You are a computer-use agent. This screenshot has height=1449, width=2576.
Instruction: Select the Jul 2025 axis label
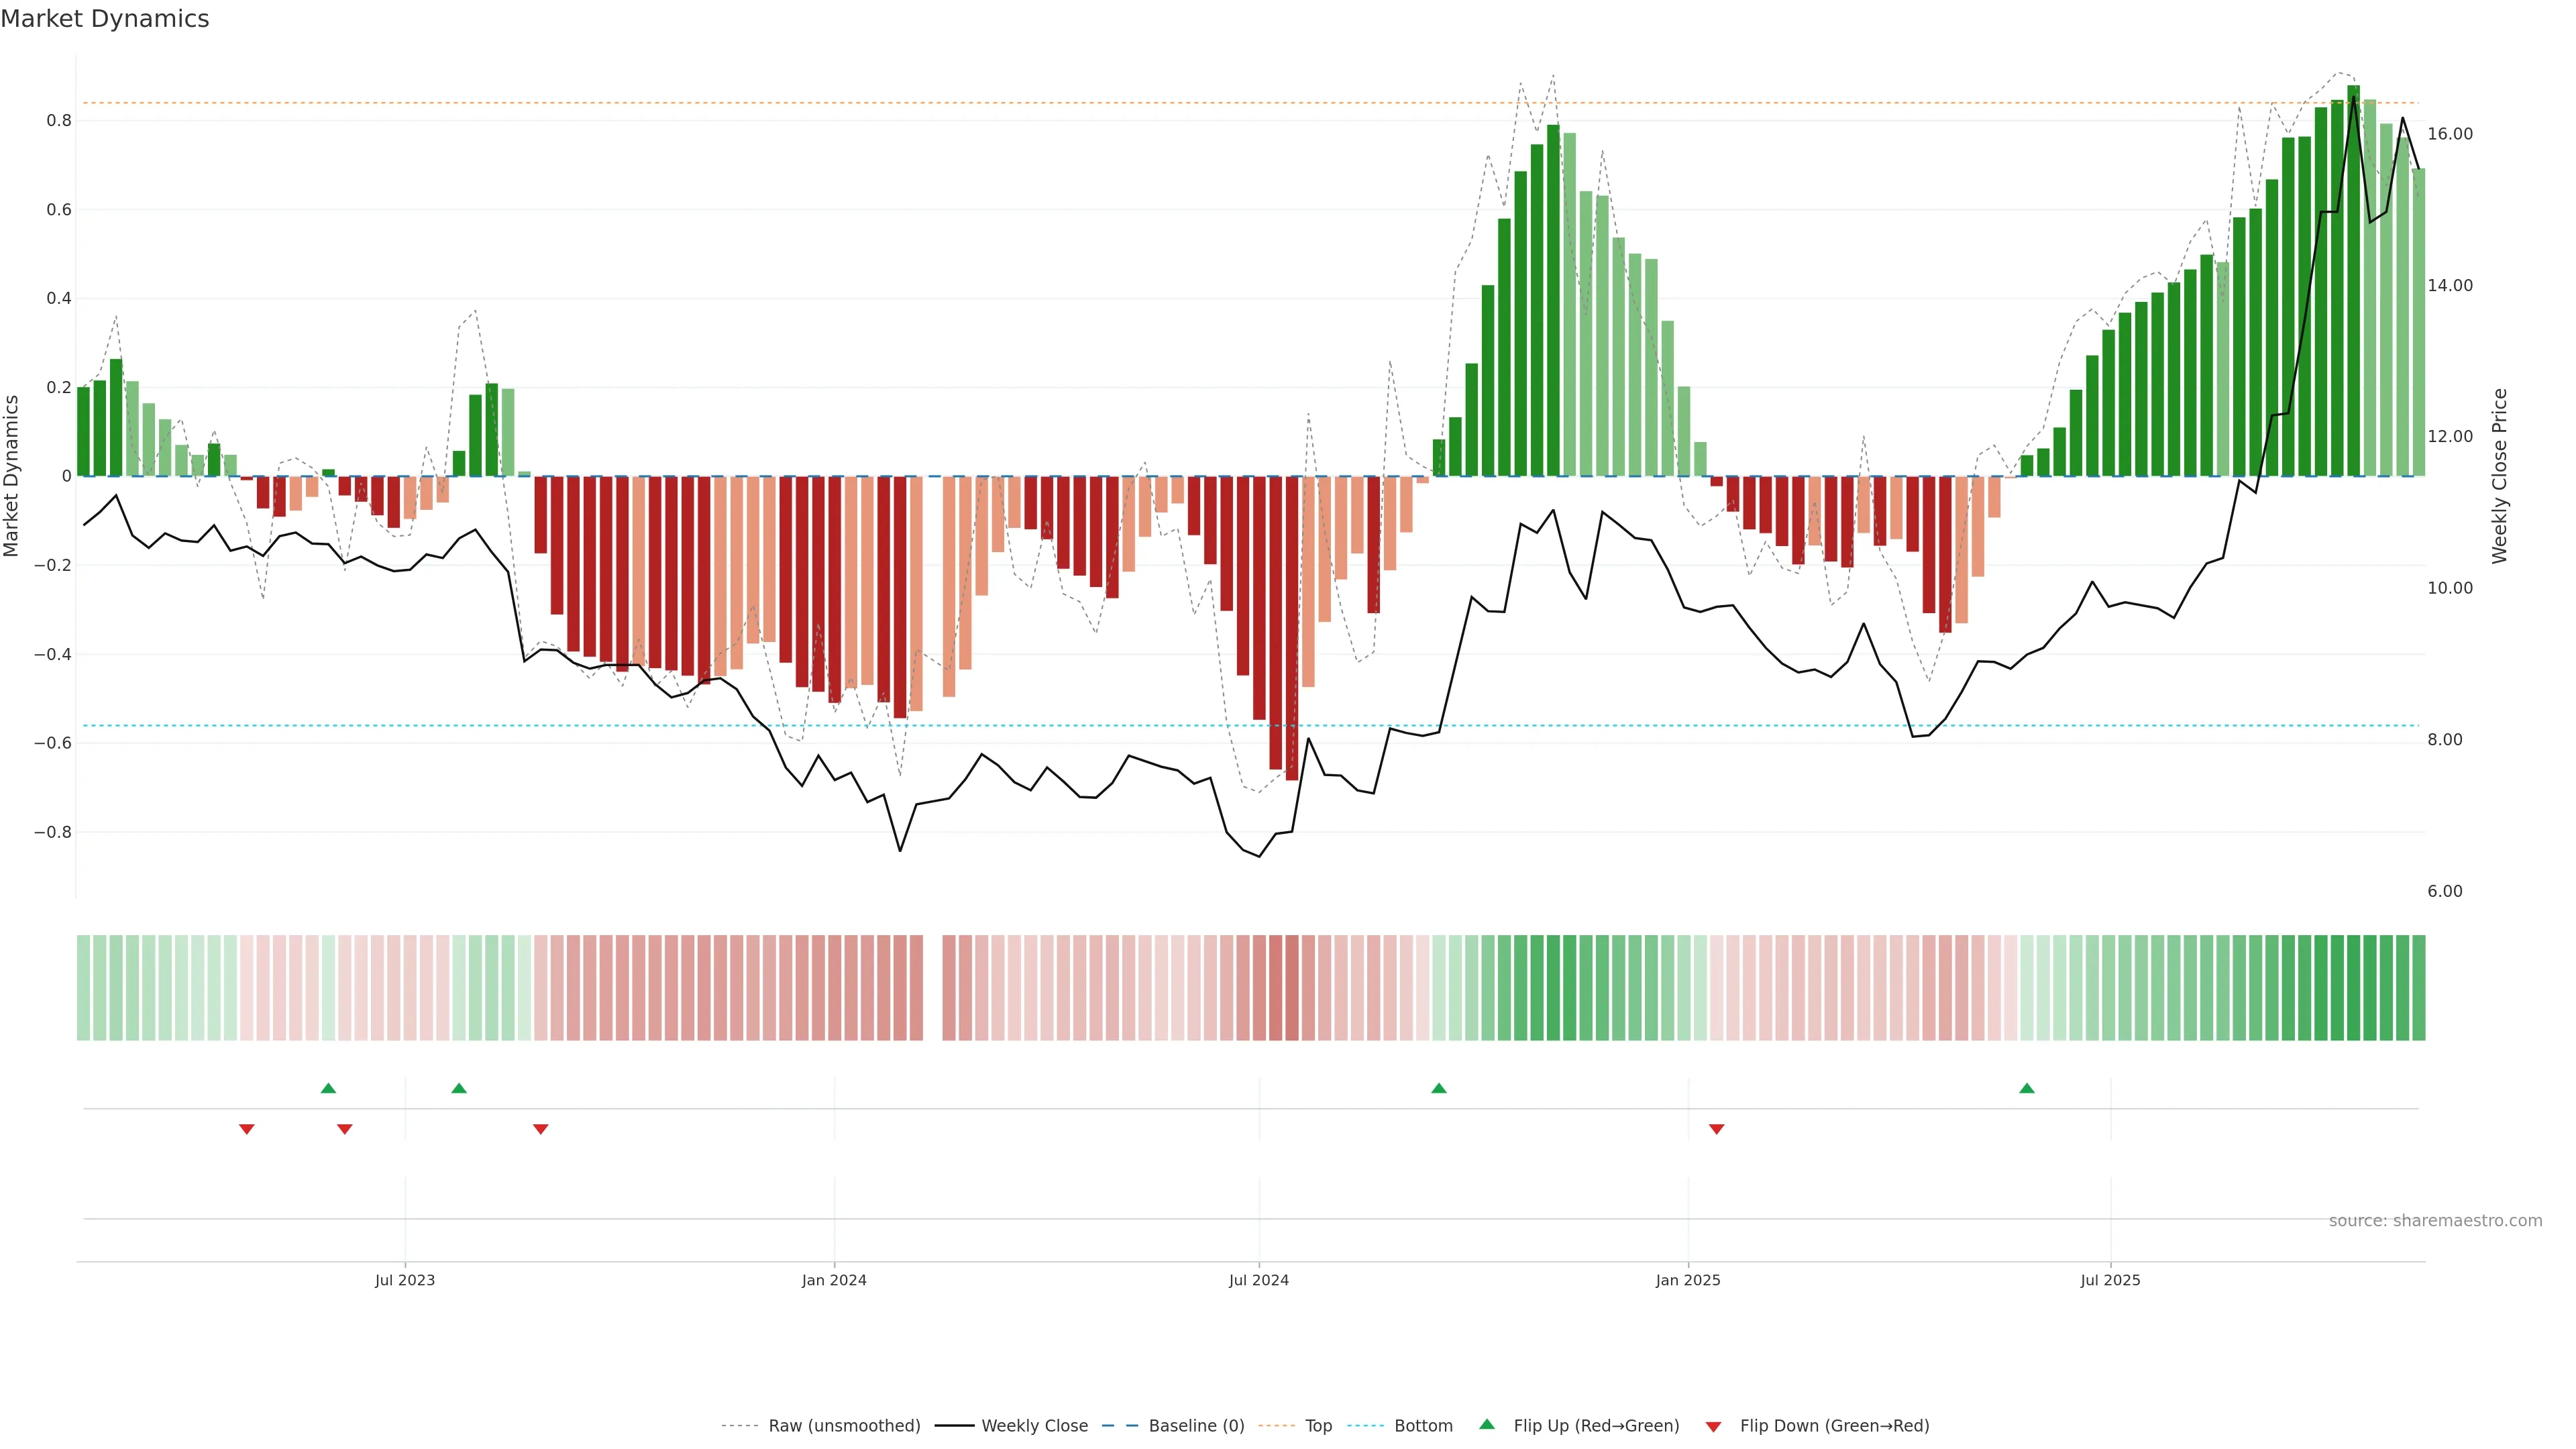2110,1281
